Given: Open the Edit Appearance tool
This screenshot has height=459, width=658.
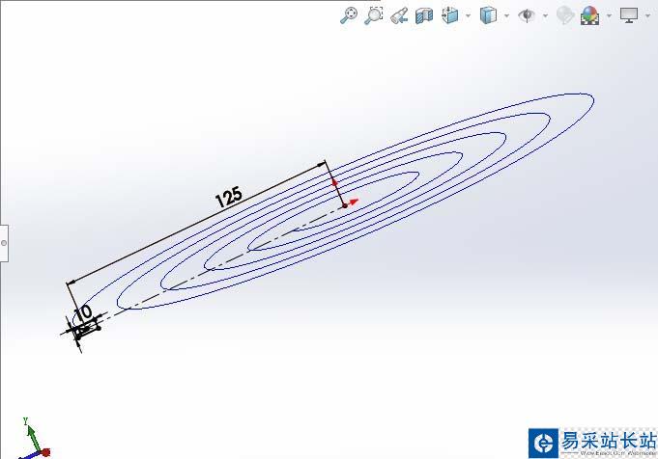Looking at the screenshot, I should coord(565,15).
